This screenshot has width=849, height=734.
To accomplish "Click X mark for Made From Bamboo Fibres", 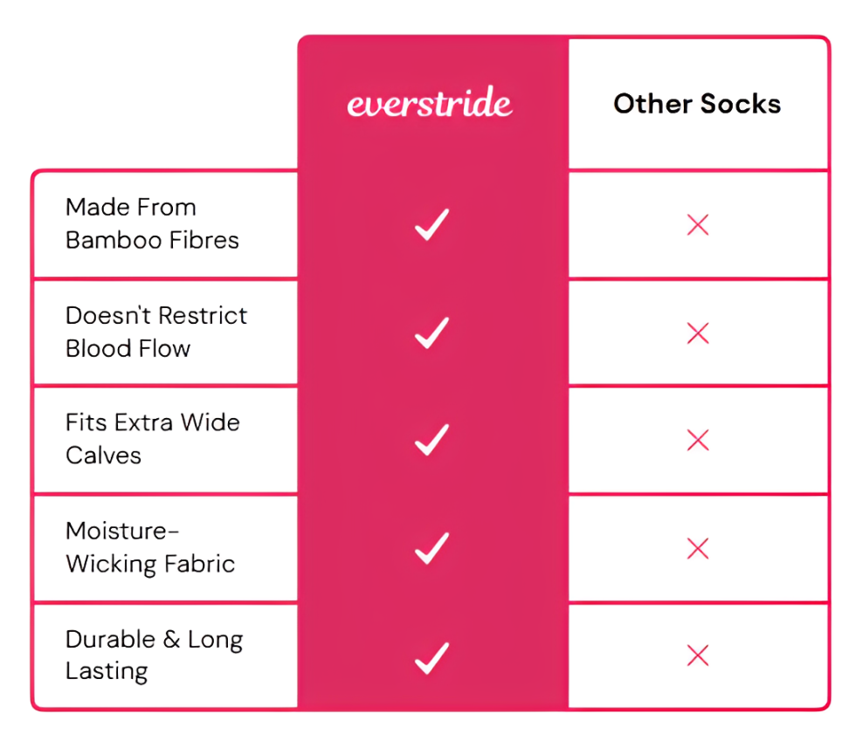I will (698, 226).
